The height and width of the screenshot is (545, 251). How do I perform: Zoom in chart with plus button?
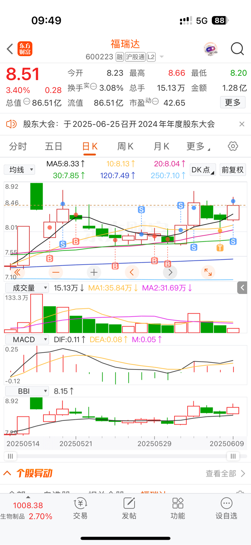(94, 272)
